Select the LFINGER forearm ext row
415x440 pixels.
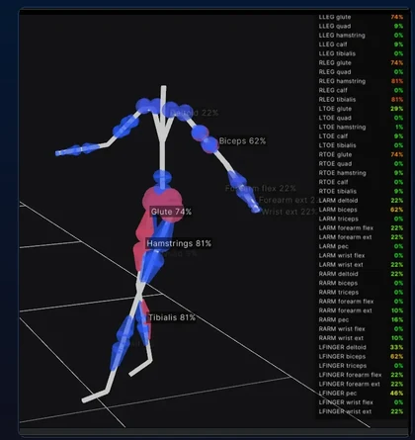[x=361, y=385]
